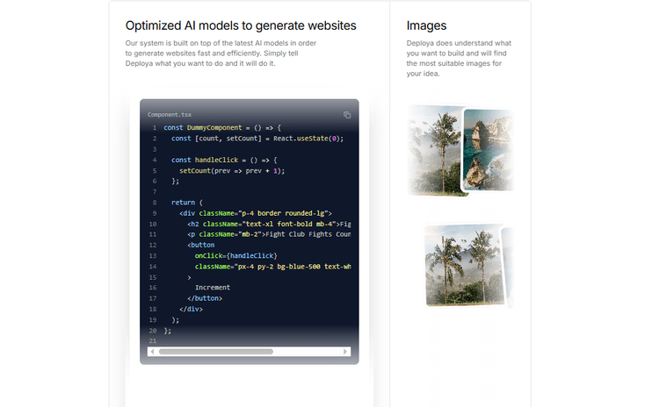Click the Increment text on line 16
Viewport: 659px width, 407px height.
click(x=213, y=287)
